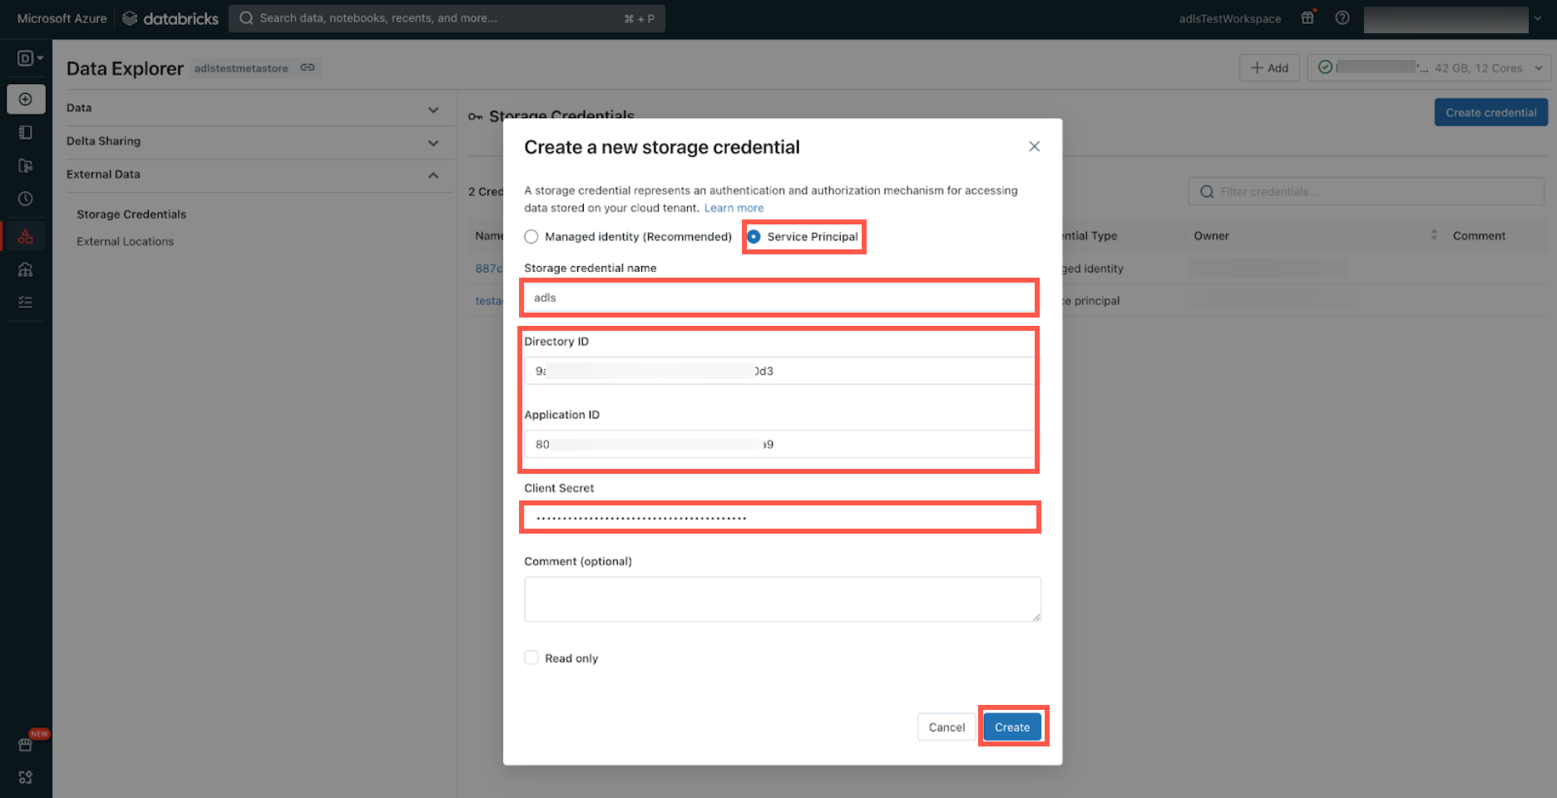Open Data shapes icon in sidebar

pyautogui.click(x=26, y=236)
